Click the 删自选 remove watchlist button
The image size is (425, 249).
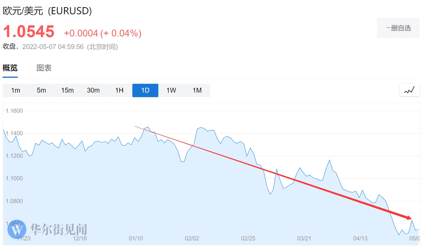pos(398,28)
